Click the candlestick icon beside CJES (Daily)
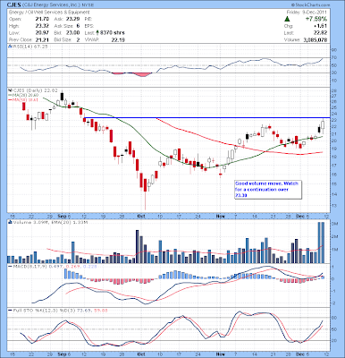The height and width of the screenshot is (358, 345). 10,90
